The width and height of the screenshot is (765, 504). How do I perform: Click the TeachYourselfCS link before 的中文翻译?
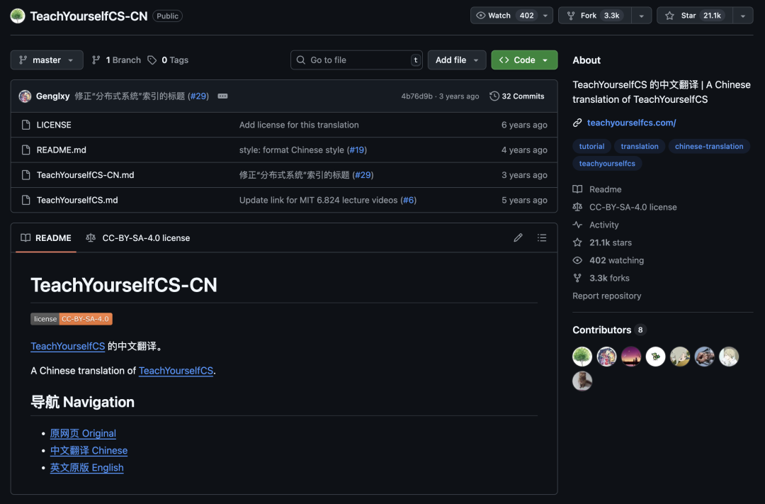coord(68,346)
